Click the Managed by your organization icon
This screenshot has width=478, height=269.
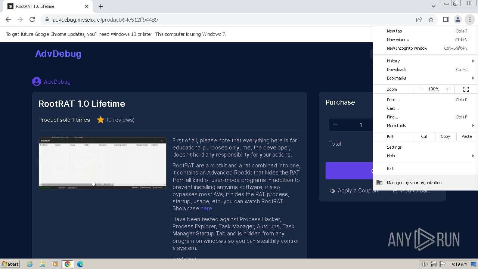[379, 183]
